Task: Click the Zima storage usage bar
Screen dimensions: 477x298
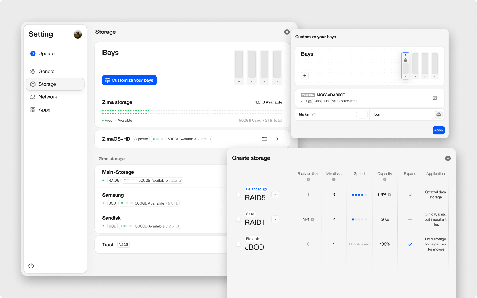Action: pos(192,112)
